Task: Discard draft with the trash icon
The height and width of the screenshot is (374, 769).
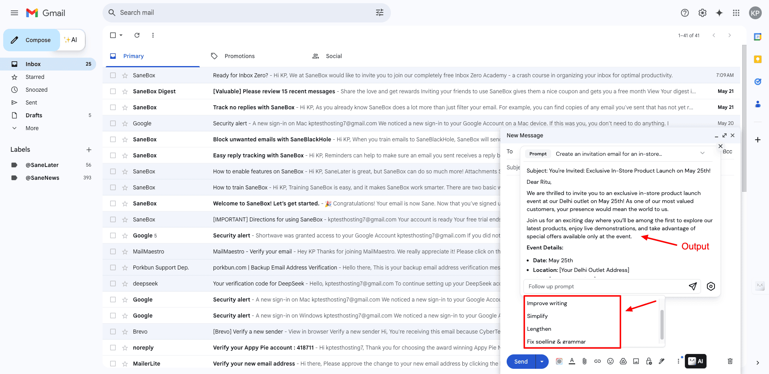Action: pos(730,361)
